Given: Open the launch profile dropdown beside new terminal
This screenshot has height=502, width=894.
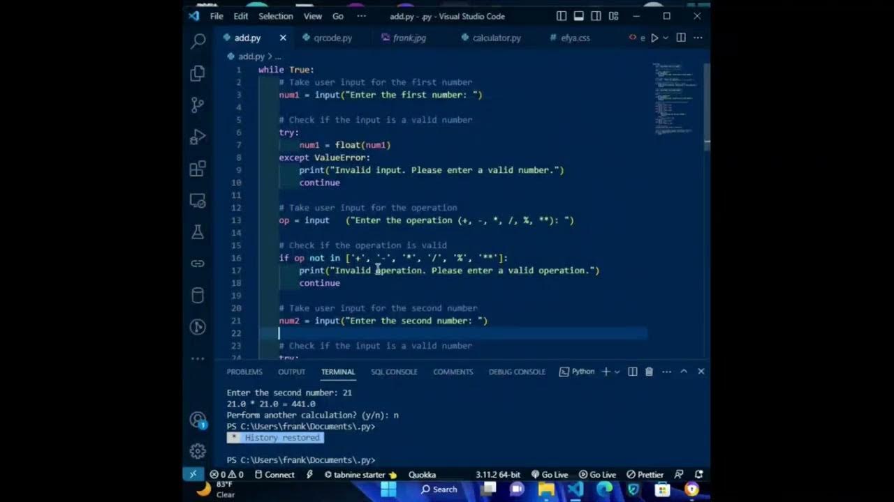Looking at the screenshot, I should (616, 372).
